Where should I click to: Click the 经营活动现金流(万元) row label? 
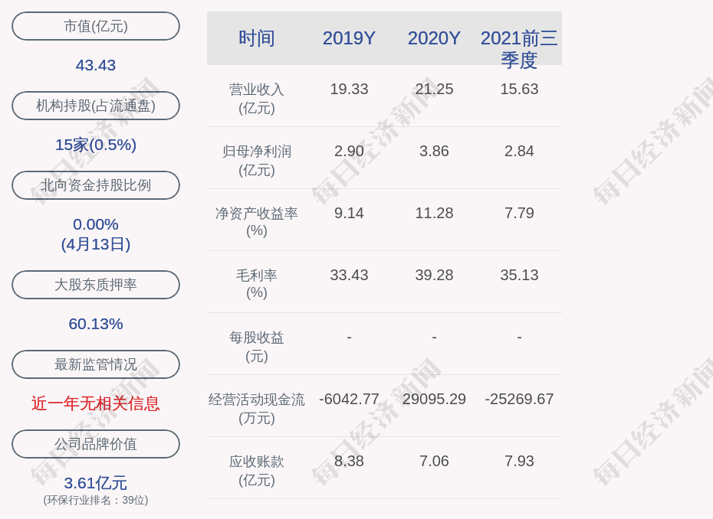point(257,409)
